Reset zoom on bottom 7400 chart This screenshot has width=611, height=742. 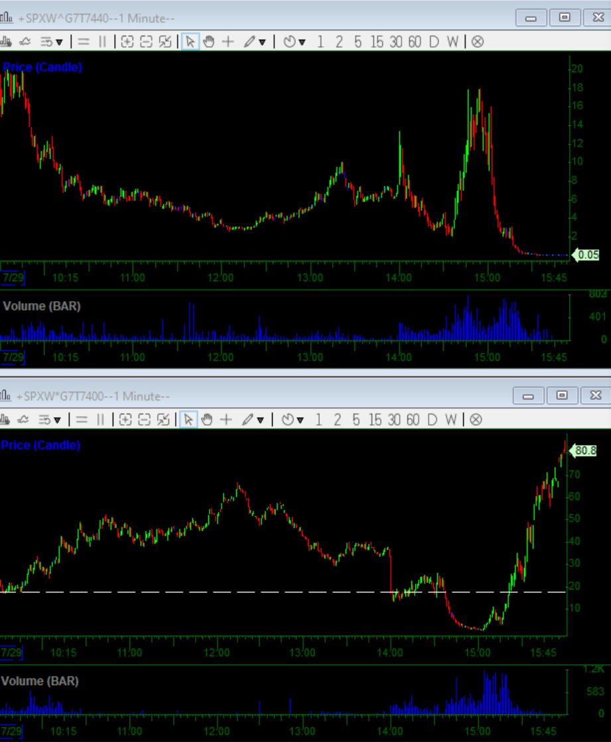point(163,419)
